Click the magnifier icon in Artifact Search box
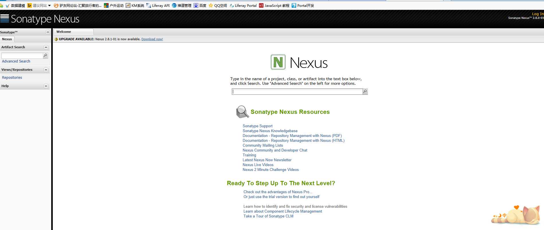Screen dimensions: 544x230 click(x=45, y=55)
